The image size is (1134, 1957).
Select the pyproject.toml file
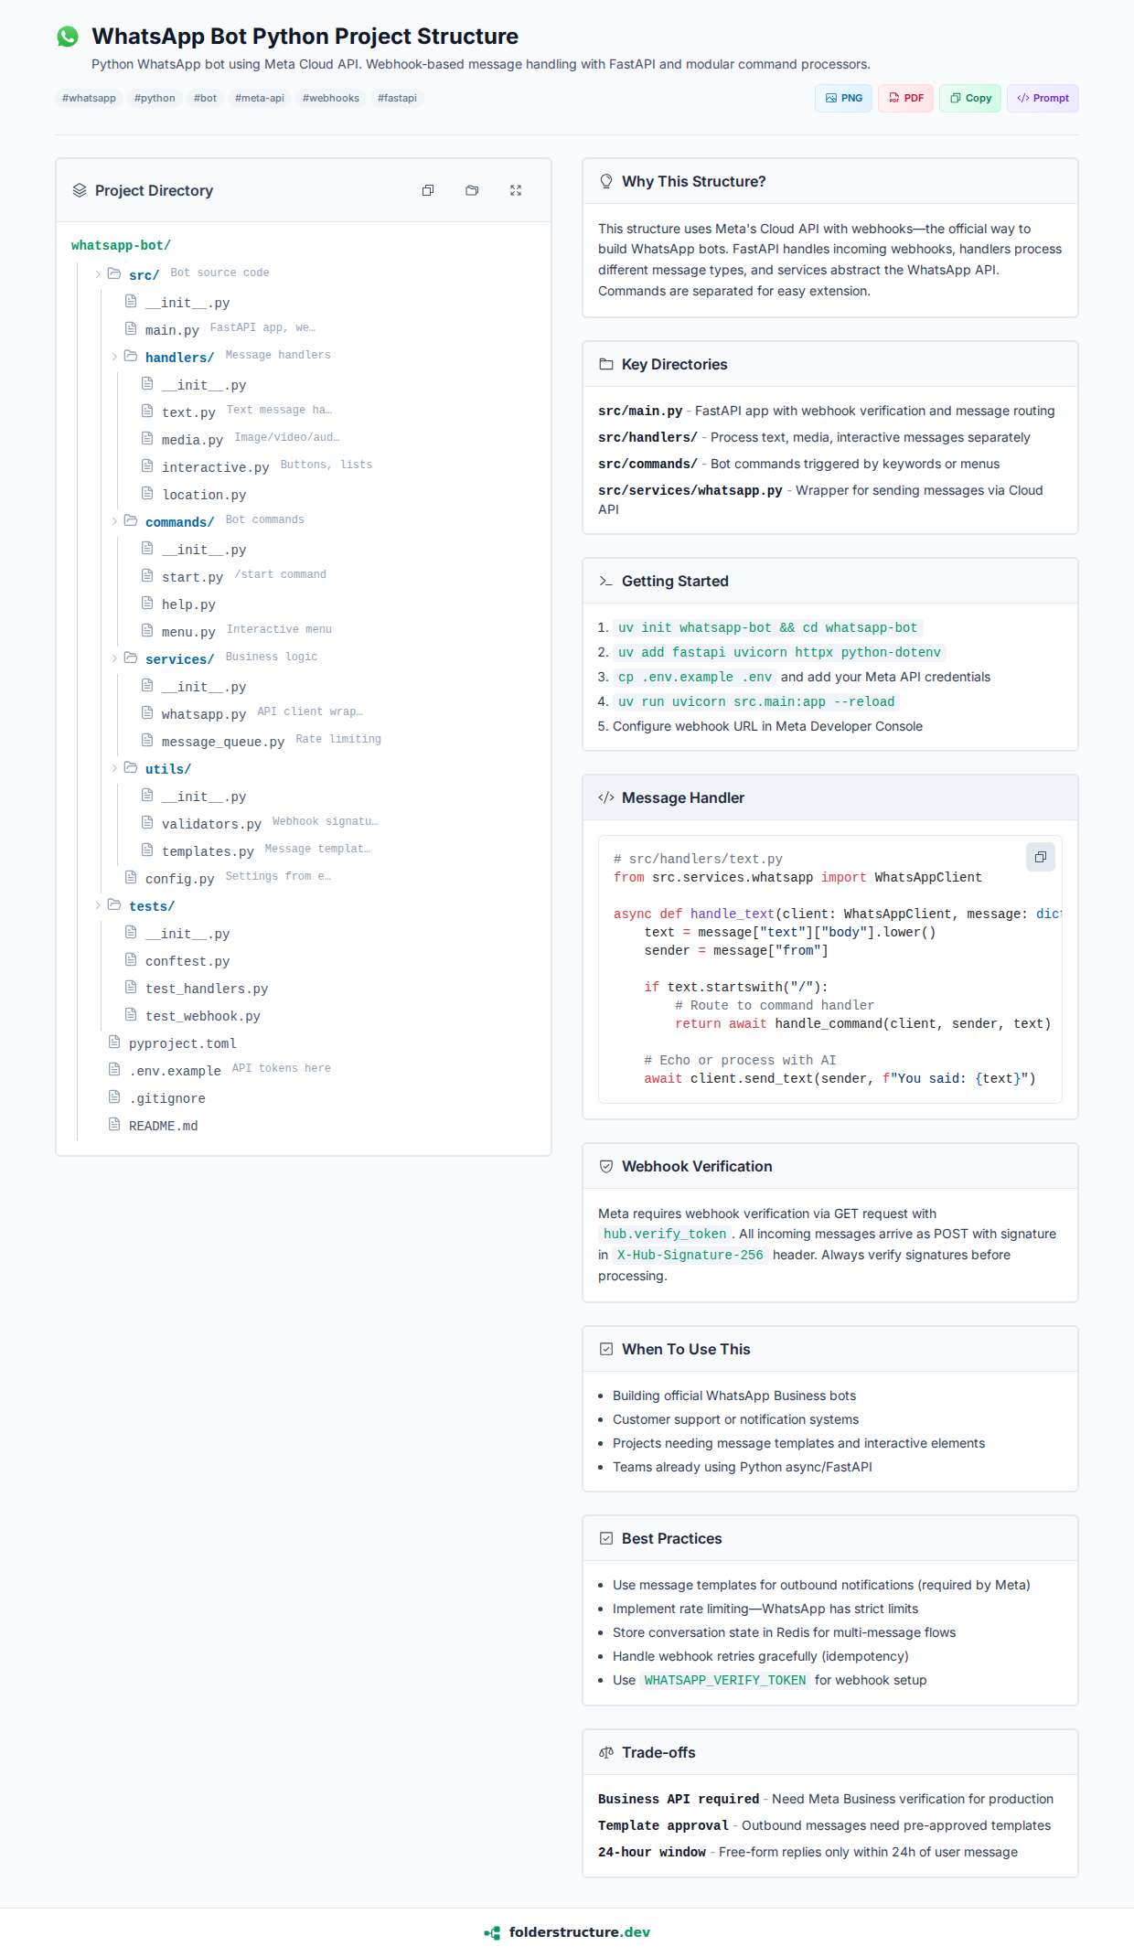pos(182,1043)
